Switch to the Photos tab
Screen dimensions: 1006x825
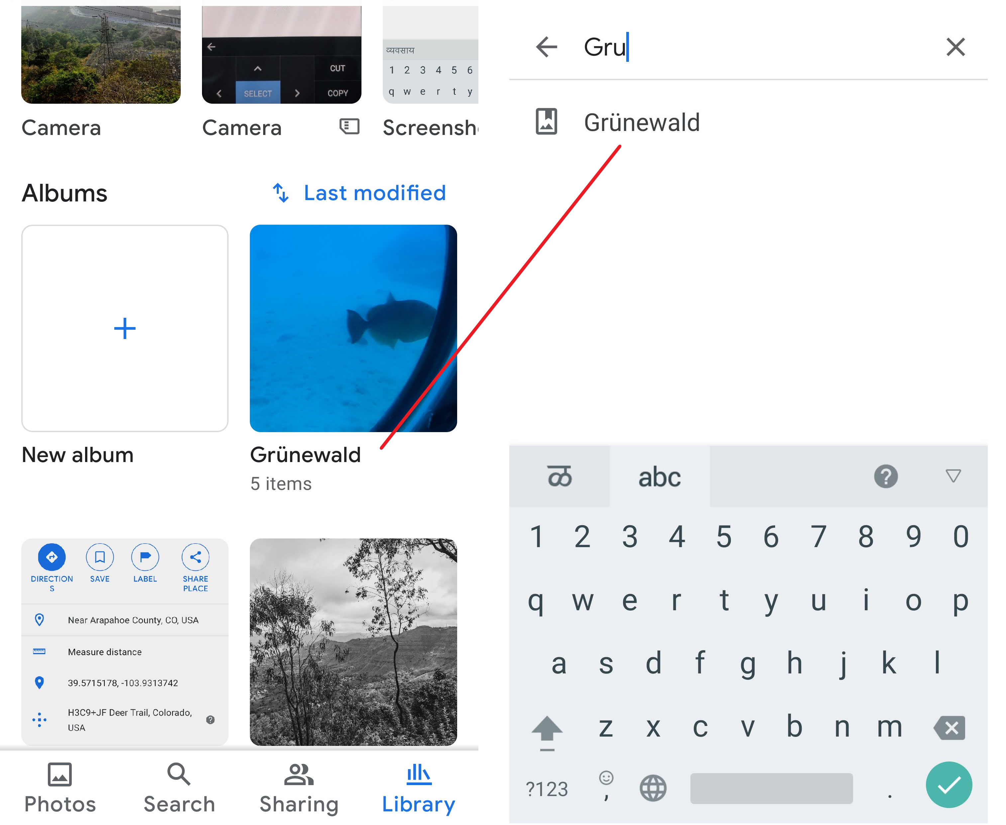60,788
